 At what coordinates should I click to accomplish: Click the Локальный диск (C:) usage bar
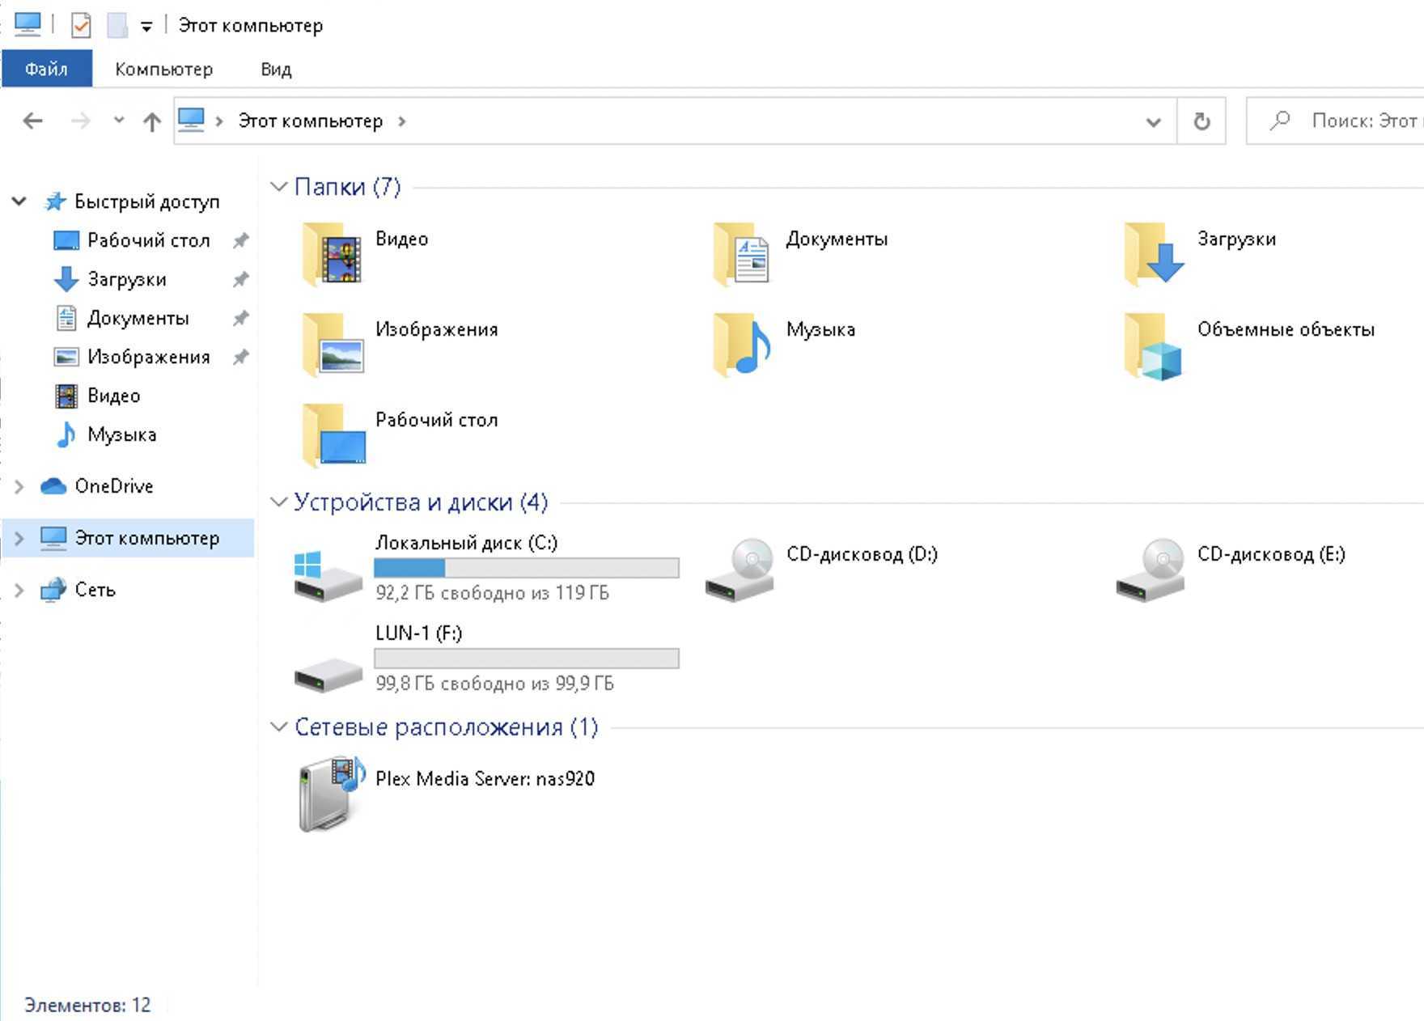tap(526, 568)
